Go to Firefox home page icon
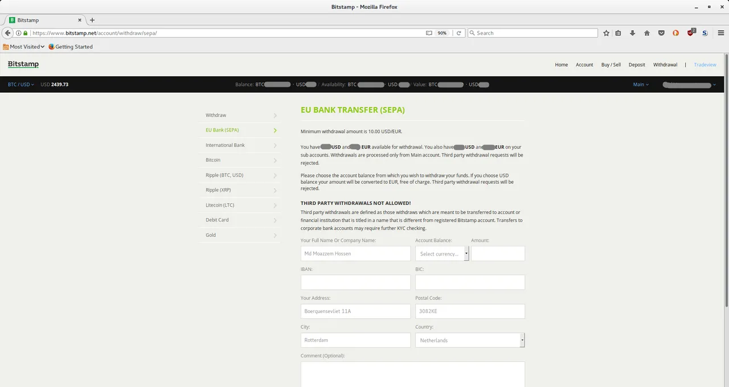Image resolution: width=729 pixels, height=387 pixels. pyautogui.click(x=647, y=33)
